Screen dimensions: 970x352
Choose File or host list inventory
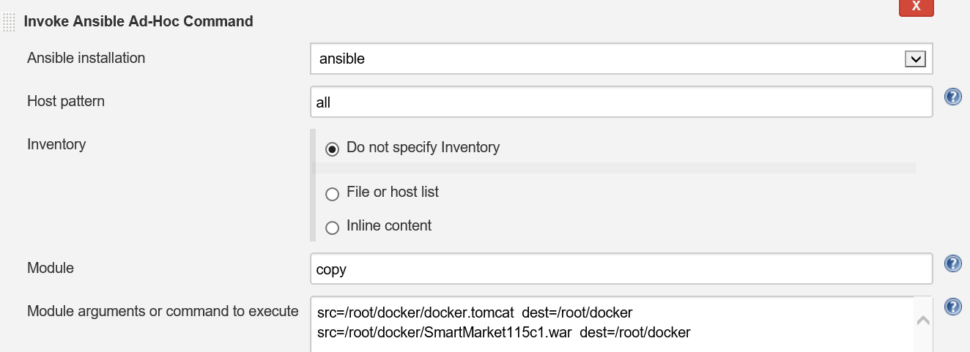coord(333,194)
